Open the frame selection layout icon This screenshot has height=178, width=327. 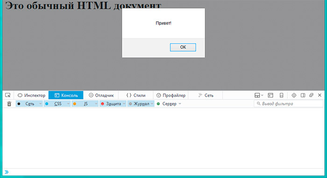[x=259, y=95]
